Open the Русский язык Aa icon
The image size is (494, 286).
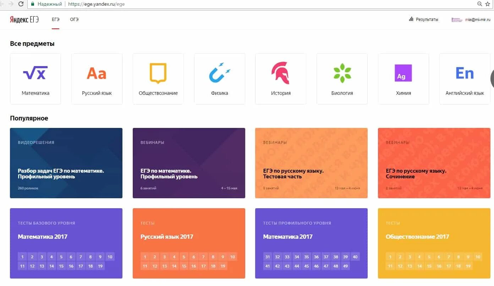click(x=97, y=73)
